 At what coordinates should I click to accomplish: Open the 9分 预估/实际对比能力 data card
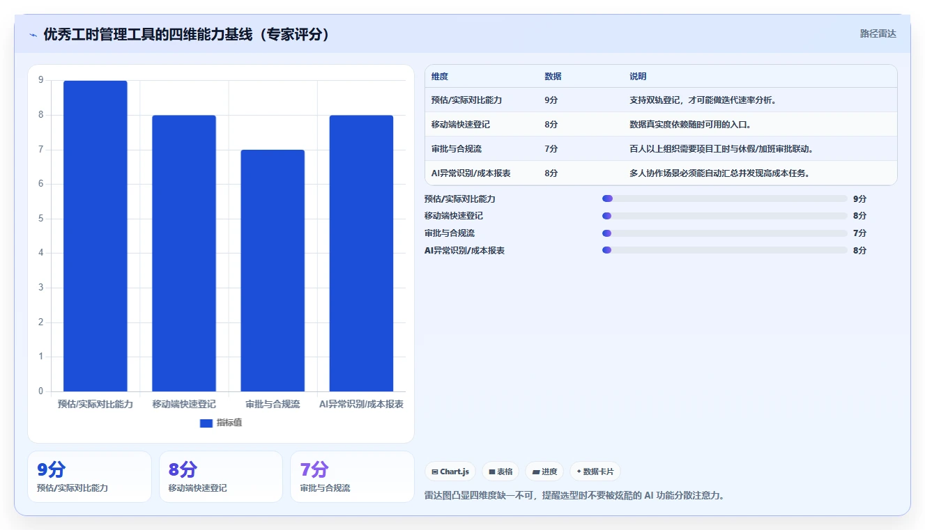[89, 476]
